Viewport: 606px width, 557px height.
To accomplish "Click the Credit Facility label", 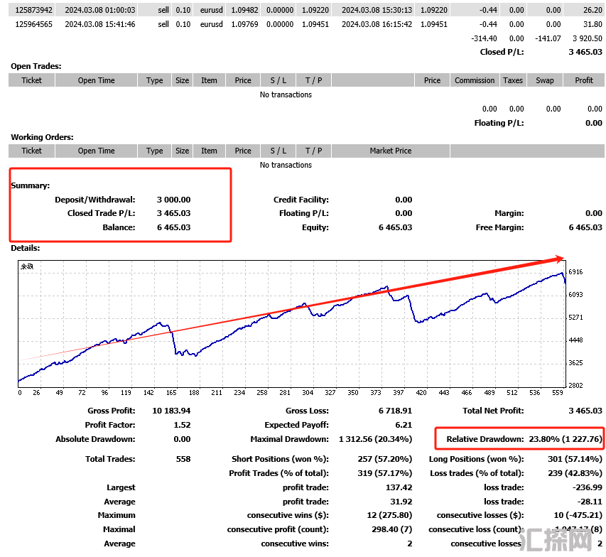I will point(301,200).
